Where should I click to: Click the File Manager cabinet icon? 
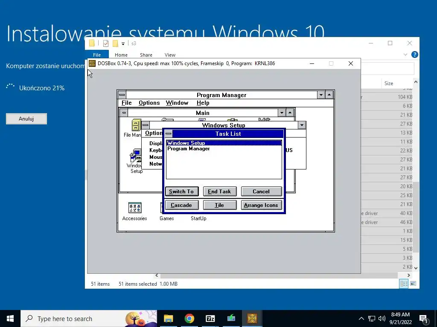coord(136,125)
